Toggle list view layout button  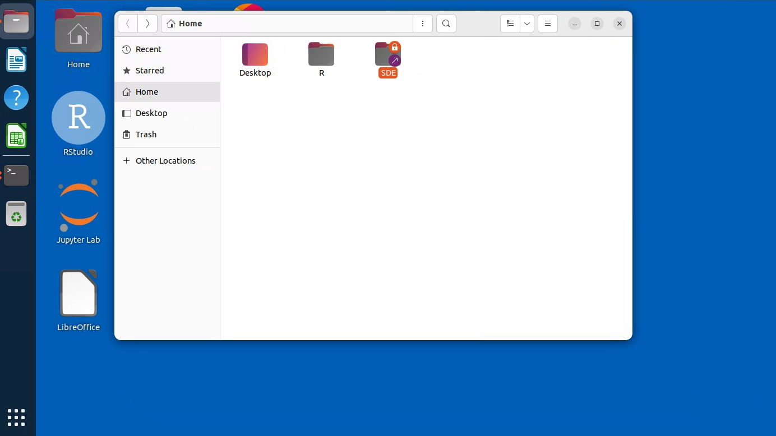pyautogui.click(x=510, y=24)
